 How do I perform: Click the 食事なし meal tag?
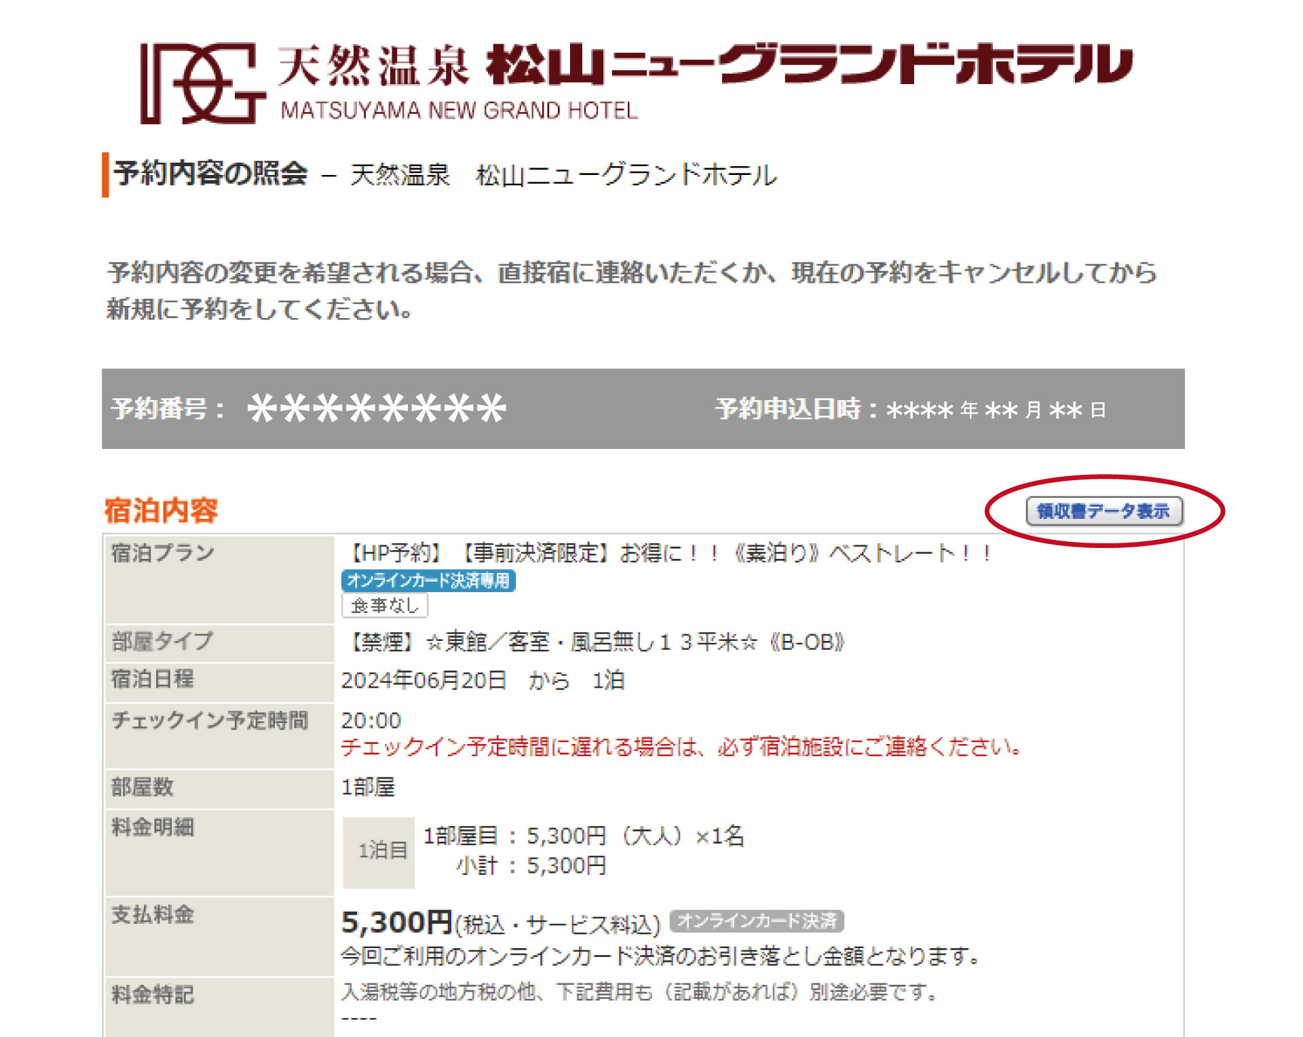[384, 606]
